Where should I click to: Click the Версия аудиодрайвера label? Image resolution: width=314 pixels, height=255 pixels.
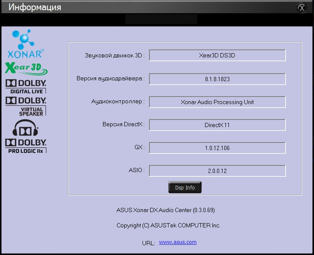click(111, 78)
